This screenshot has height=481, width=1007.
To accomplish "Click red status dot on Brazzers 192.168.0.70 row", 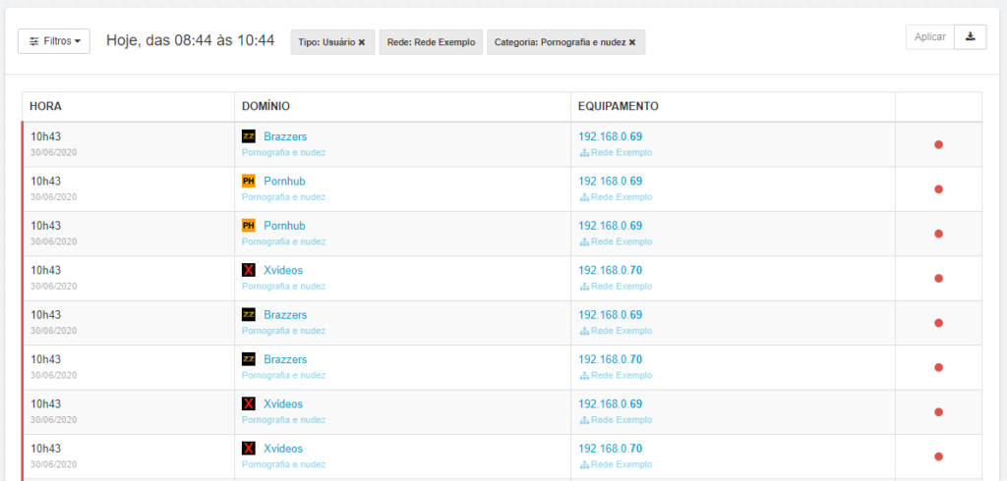I will [x=938, y=367].
